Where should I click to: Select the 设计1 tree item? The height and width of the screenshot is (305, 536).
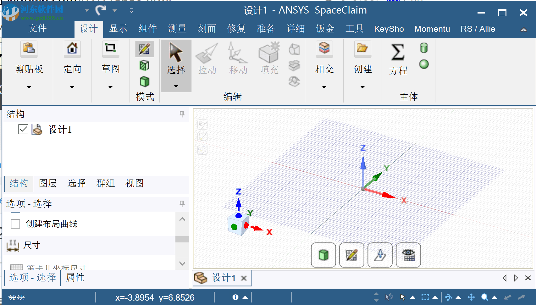pyautogui.click(x=60, y=129)
